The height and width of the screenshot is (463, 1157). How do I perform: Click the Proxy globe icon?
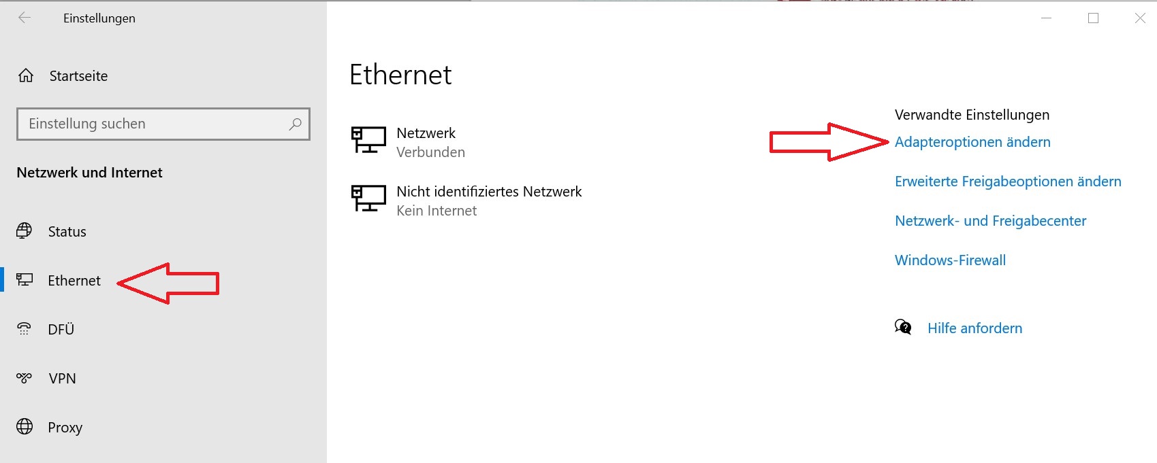tap(25, 427)
